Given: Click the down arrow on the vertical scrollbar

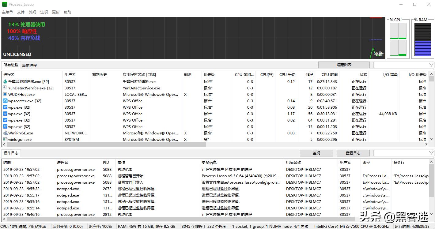Looking at the screenshot, I should pyautogui.click(x=432, y=139).
